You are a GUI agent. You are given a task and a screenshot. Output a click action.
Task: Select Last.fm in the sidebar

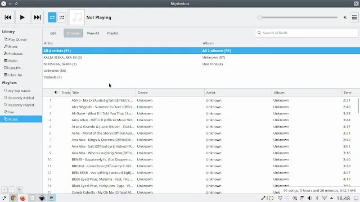click(x=21, y=68)
